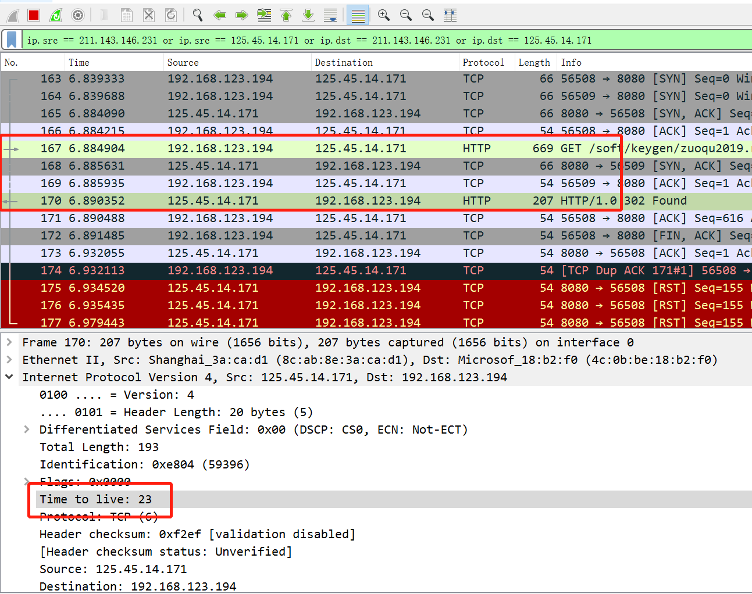Save the capture file
This screenshot has height=594, width=752.
tap(126, 15)
